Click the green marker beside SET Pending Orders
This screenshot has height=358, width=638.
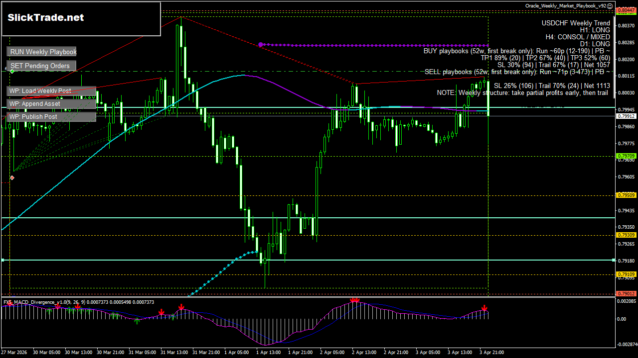pos(12,71)
